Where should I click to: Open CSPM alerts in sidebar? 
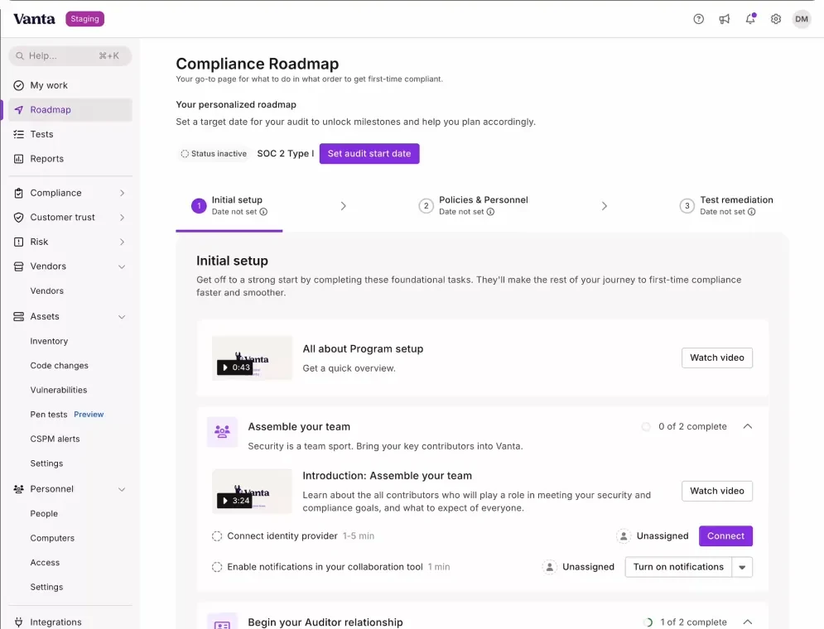pos(55,439)
